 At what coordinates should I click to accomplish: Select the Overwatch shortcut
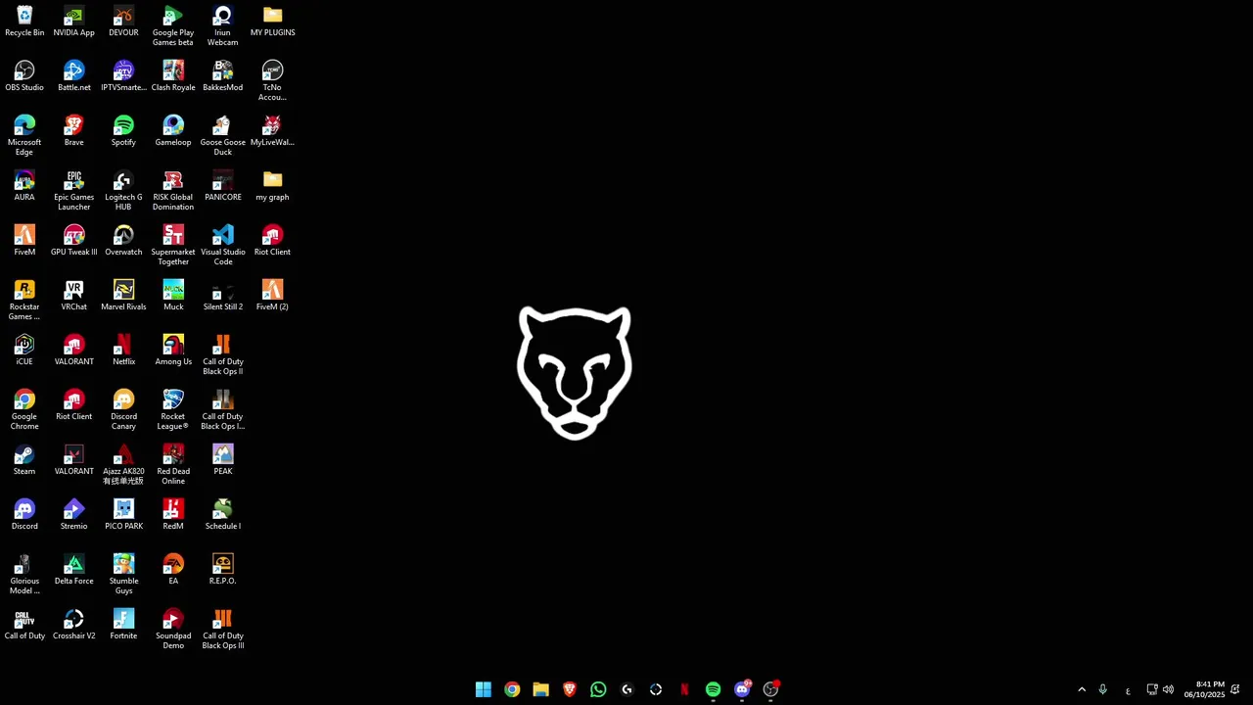(123, 241)
